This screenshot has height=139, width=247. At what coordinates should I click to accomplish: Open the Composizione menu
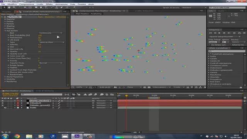[27, 4]
